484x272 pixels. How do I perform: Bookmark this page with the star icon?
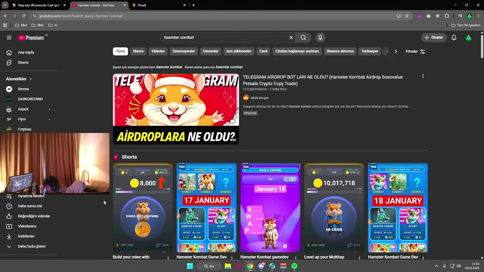[407, 16]
